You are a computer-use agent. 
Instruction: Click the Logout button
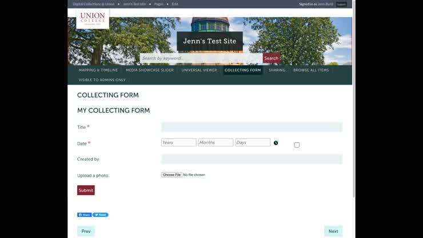coord(341,5)
